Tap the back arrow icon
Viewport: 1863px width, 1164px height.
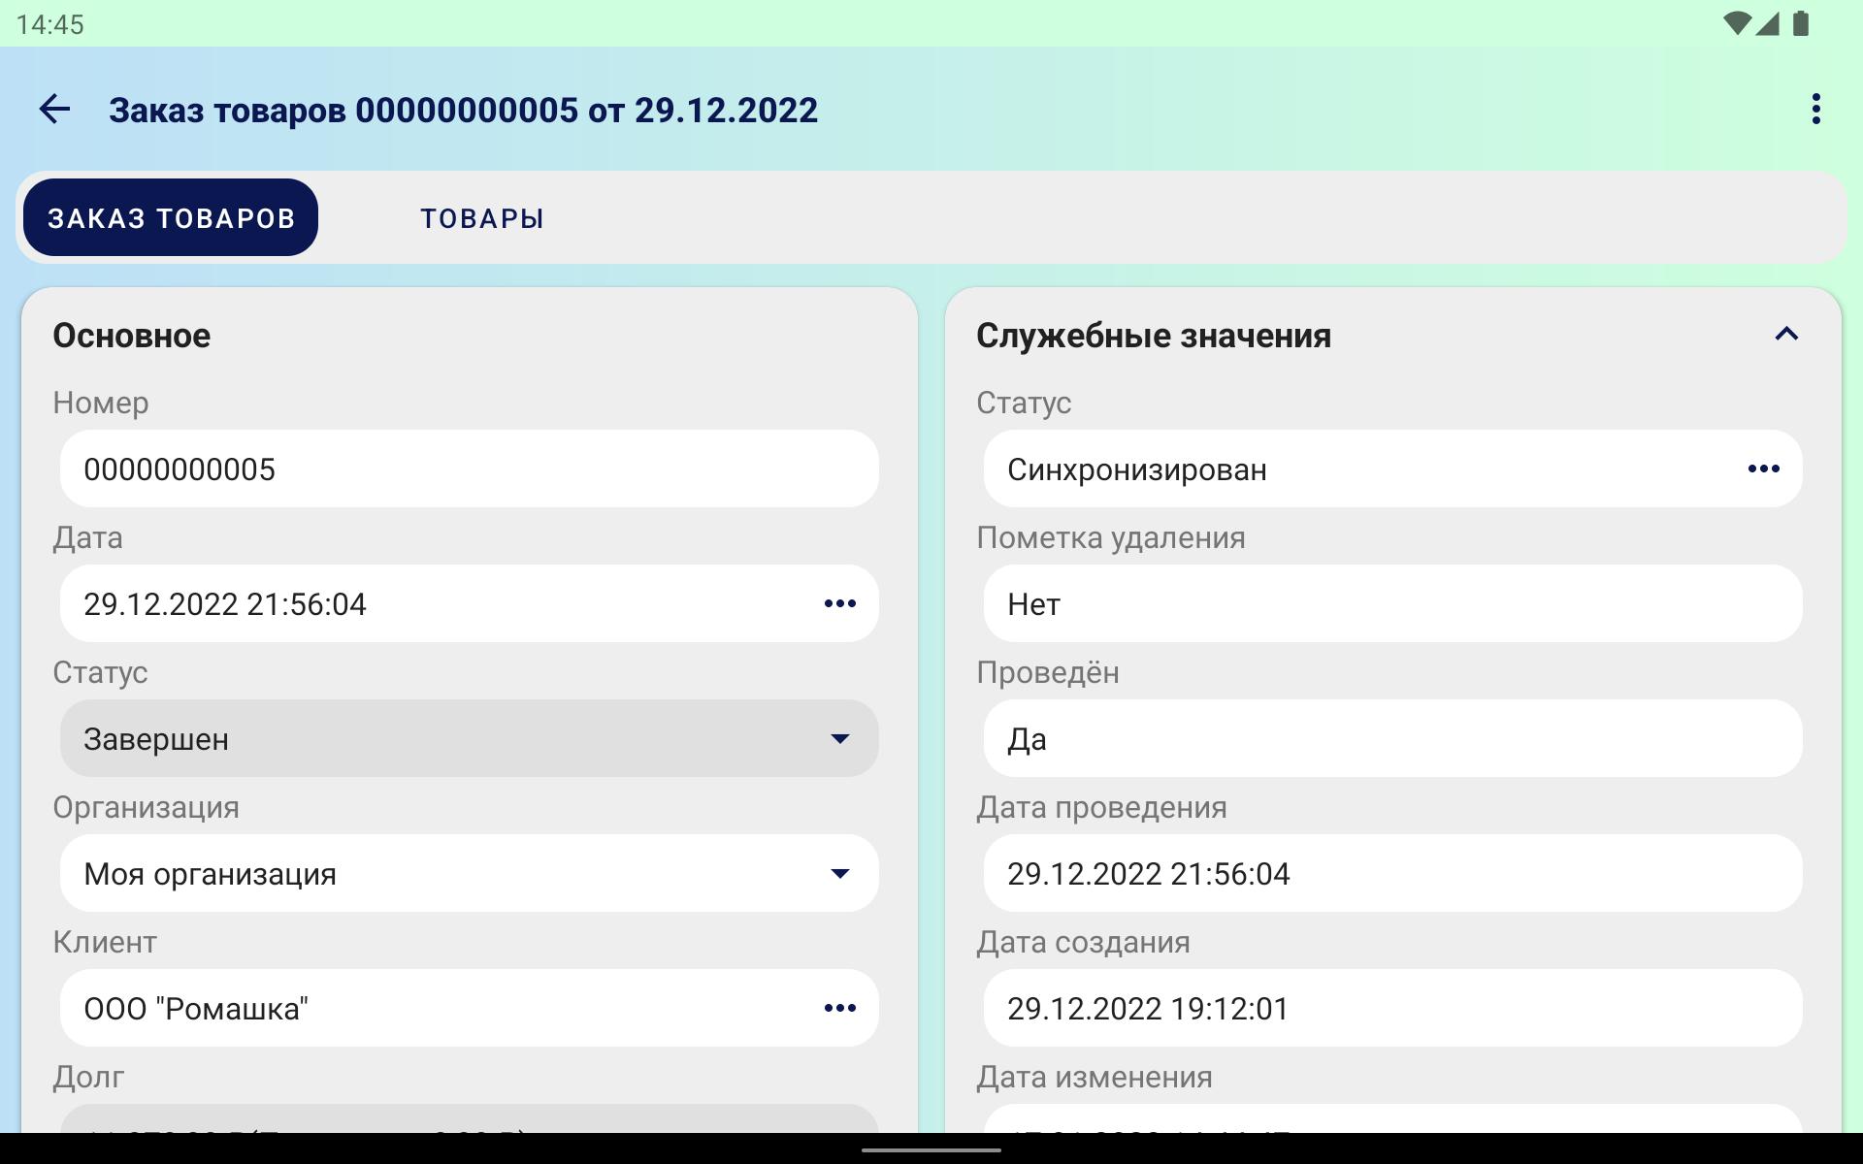[54, 109]
